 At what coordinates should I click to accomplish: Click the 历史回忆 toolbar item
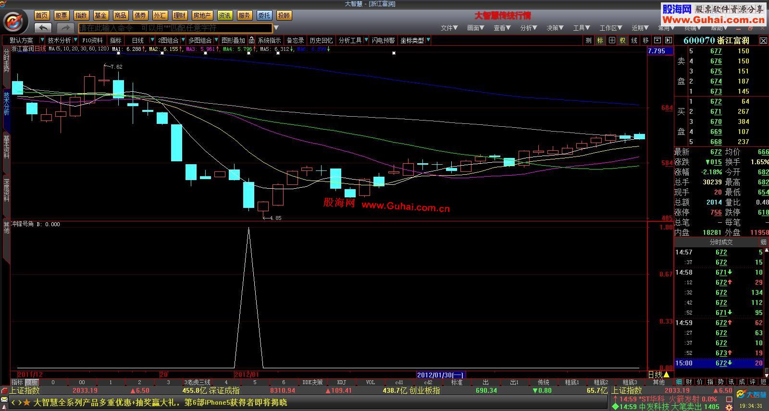[321, 40]
